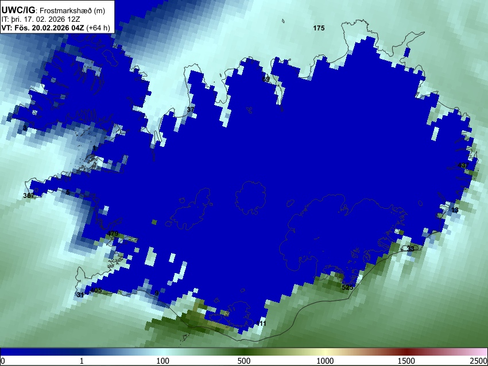
Task: Click the map value 111 on the south coast
Action: 261,324
